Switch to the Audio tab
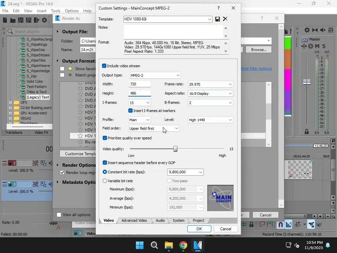The height and width of the screenshot is (253, 337). coord(160,220)
